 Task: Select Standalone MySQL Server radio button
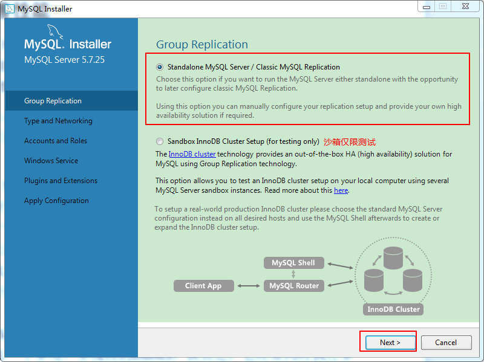(160, 67)
